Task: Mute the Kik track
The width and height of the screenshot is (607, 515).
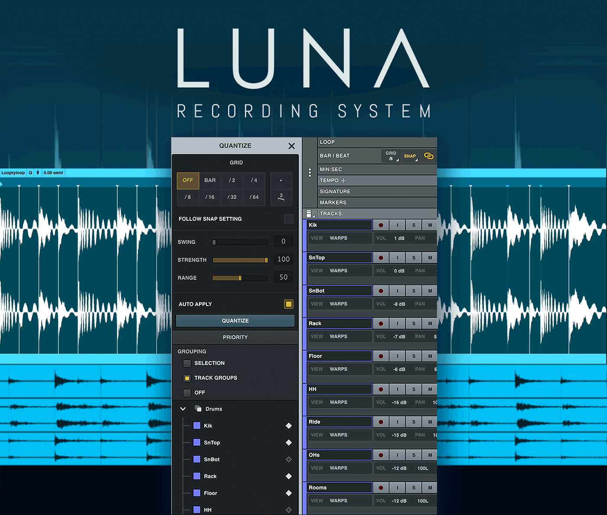Action: [430, 225]
